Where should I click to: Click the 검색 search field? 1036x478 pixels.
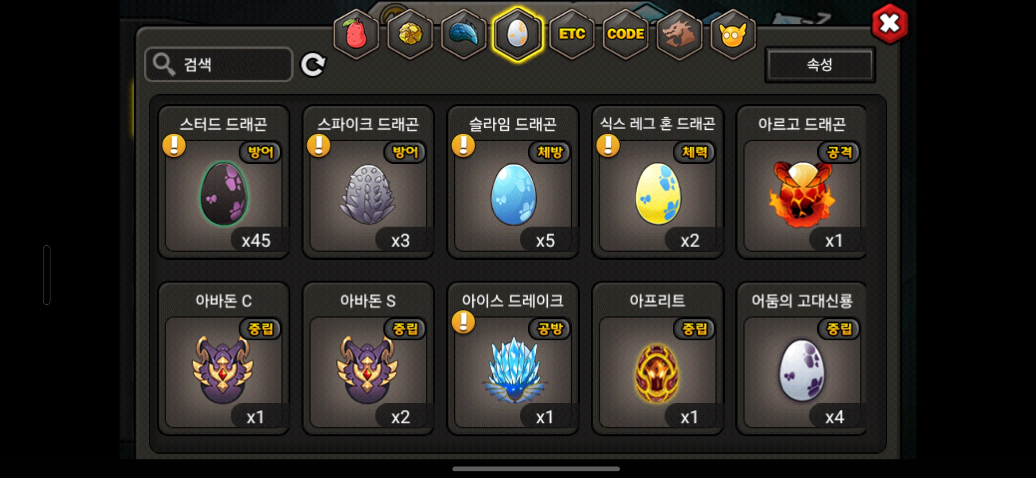click(x=219, y=65)
